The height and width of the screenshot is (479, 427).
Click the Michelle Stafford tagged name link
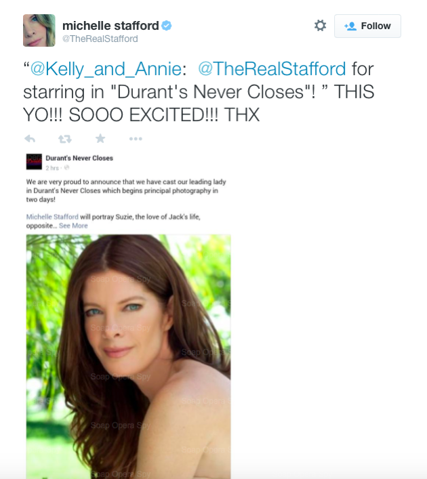pos(52,217)
